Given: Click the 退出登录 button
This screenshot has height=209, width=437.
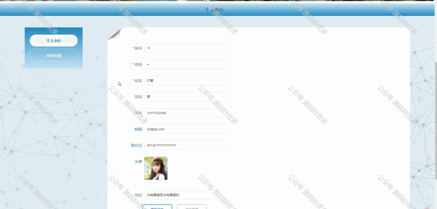Looking at the screenshot, I should pyautogui.click(x=192, y=207).
